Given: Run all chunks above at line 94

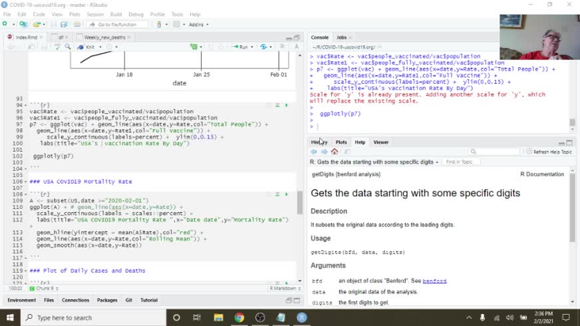Looking at the screenshot, I should tap(277, 105).
